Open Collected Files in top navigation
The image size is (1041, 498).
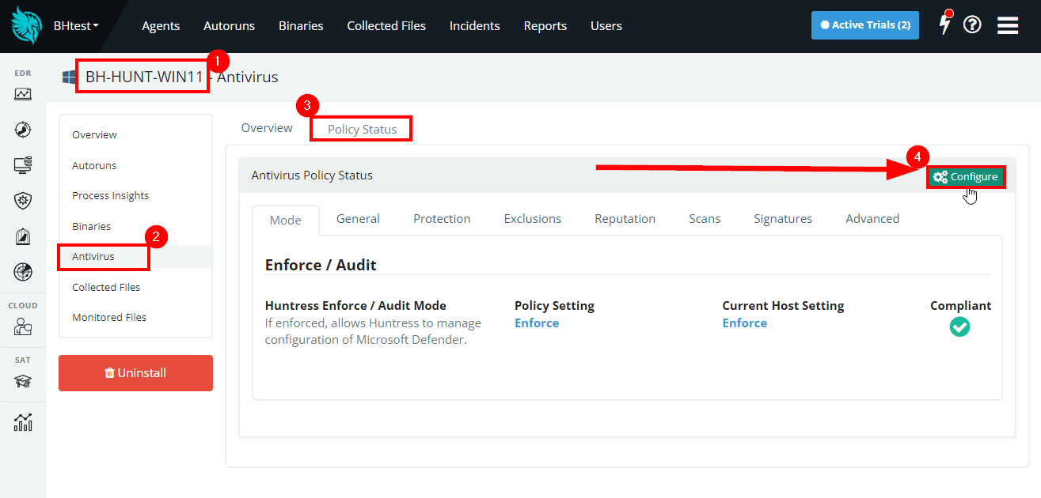point(386,25)
